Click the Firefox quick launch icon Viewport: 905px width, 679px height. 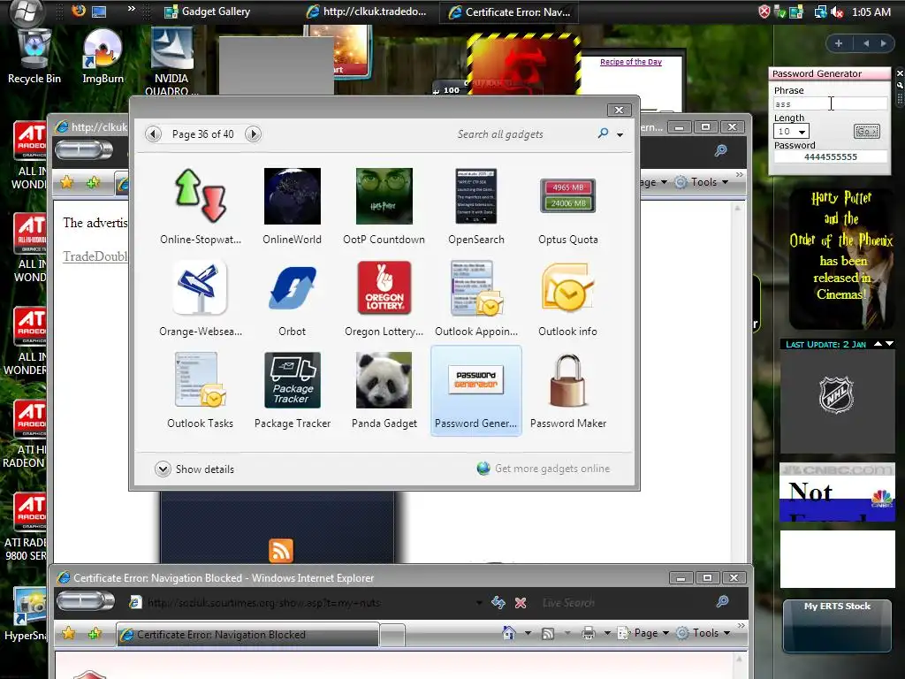79,11
